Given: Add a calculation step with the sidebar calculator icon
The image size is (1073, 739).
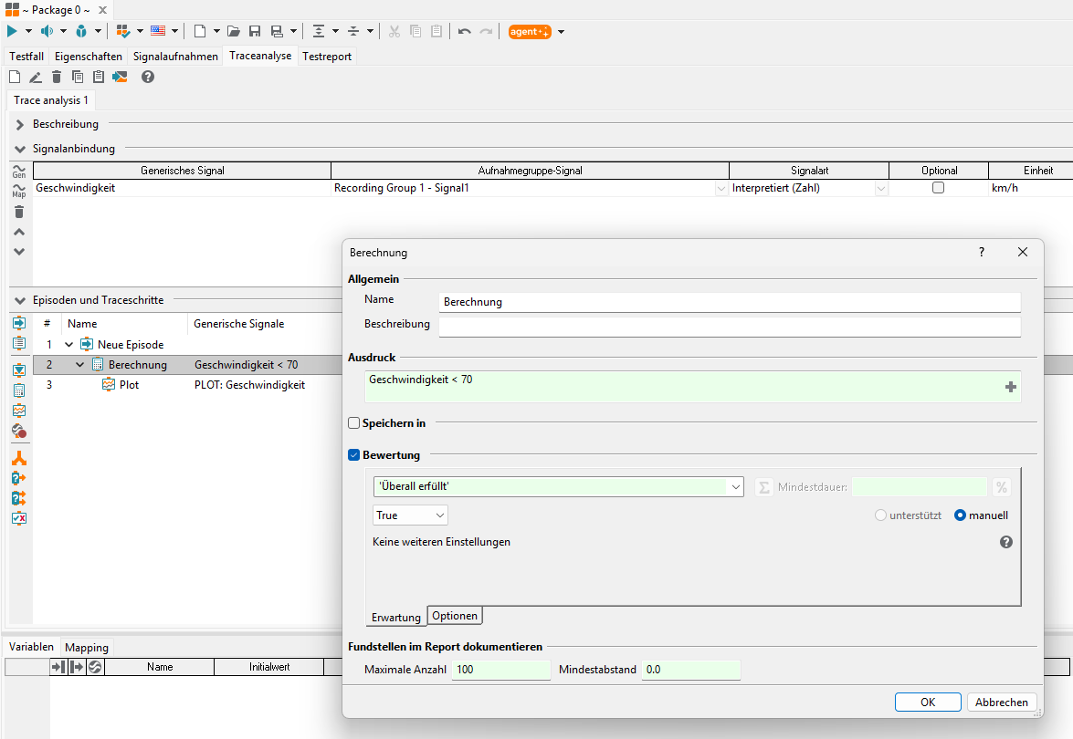Looking at the screenshot, I should click(x=19, y=390).
